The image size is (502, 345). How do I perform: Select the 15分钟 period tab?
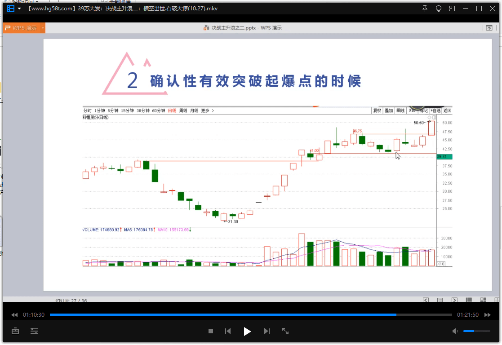[x=128, y=111]
